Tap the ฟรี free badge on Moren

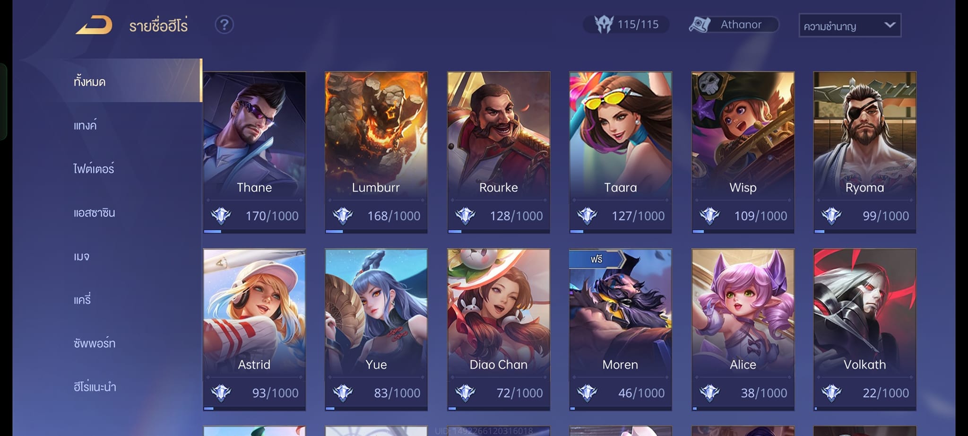597,259
